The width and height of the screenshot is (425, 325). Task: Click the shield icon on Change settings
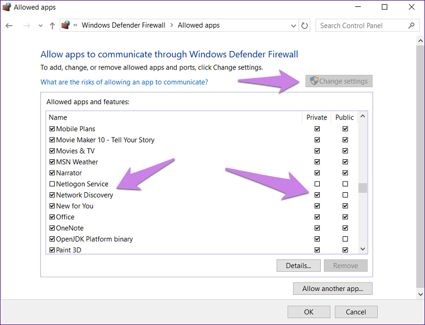[x=313, y=81]
